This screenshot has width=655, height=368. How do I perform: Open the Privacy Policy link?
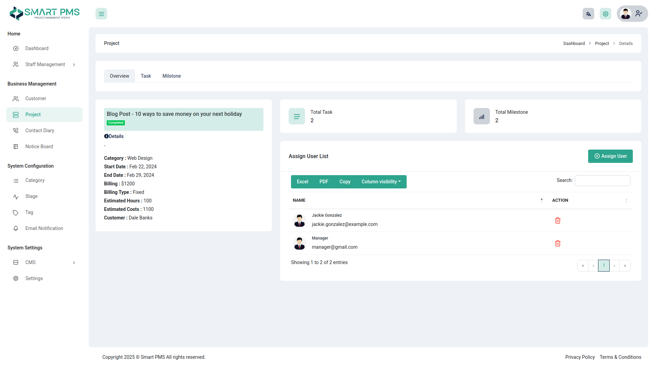coord(580,357)
